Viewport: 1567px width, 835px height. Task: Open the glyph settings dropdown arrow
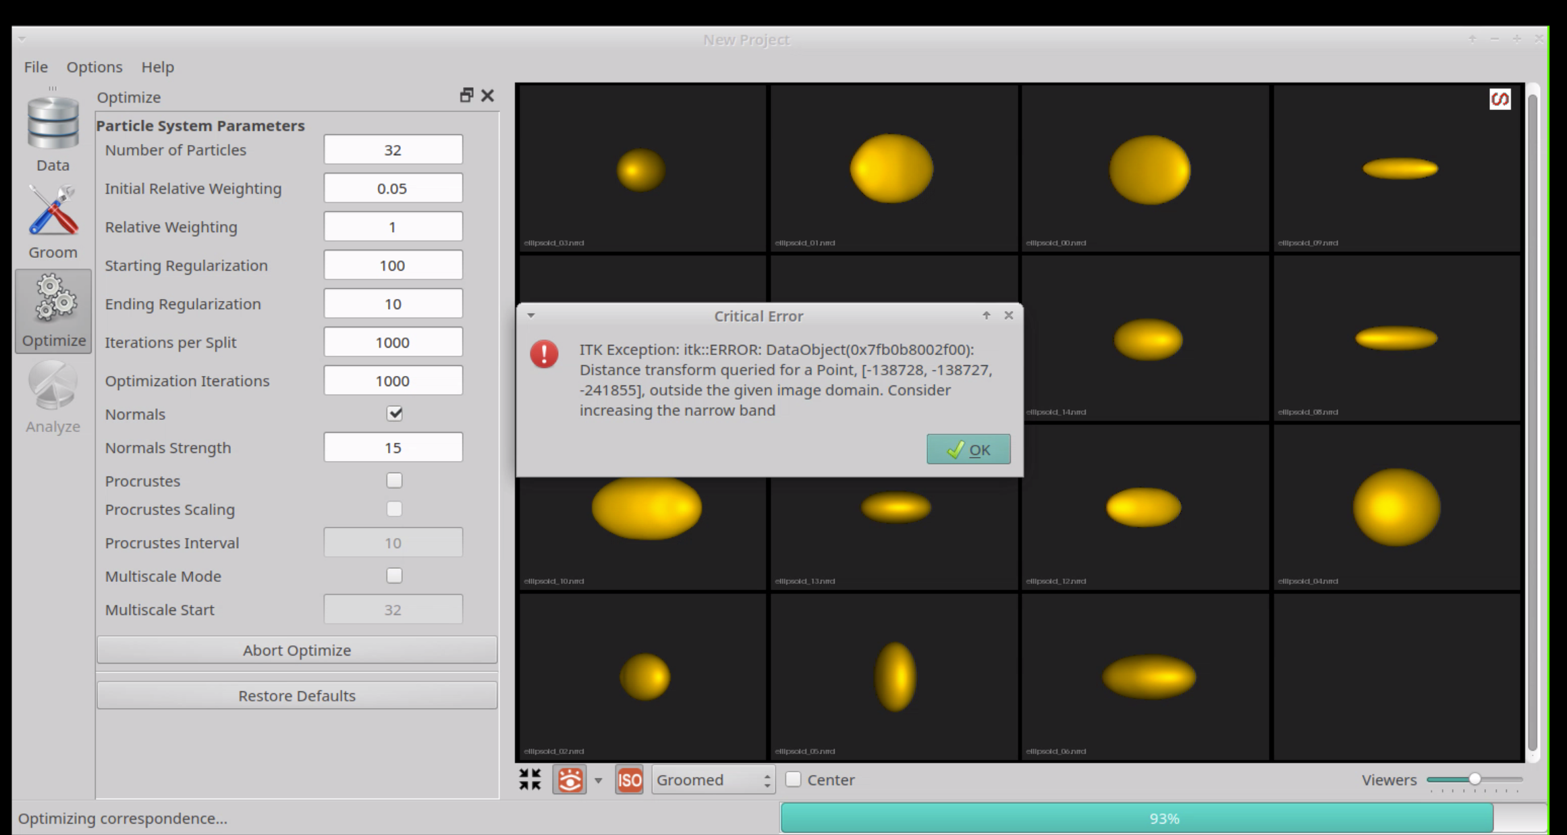[597, 780]
